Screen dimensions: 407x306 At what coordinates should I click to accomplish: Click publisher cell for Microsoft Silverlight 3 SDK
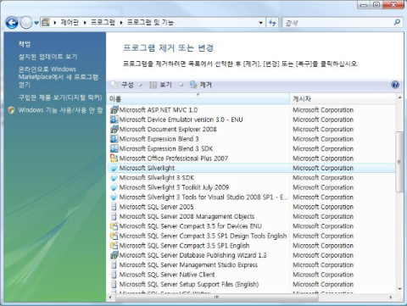coord(323,178)
